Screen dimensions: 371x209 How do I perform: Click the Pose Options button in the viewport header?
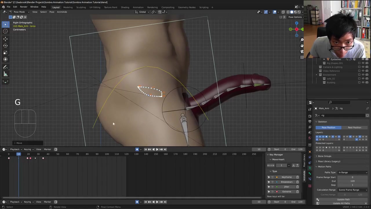[x=295, y=17]
